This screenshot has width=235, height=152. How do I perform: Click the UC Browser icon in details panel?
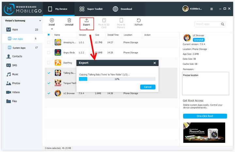(187, 38)
